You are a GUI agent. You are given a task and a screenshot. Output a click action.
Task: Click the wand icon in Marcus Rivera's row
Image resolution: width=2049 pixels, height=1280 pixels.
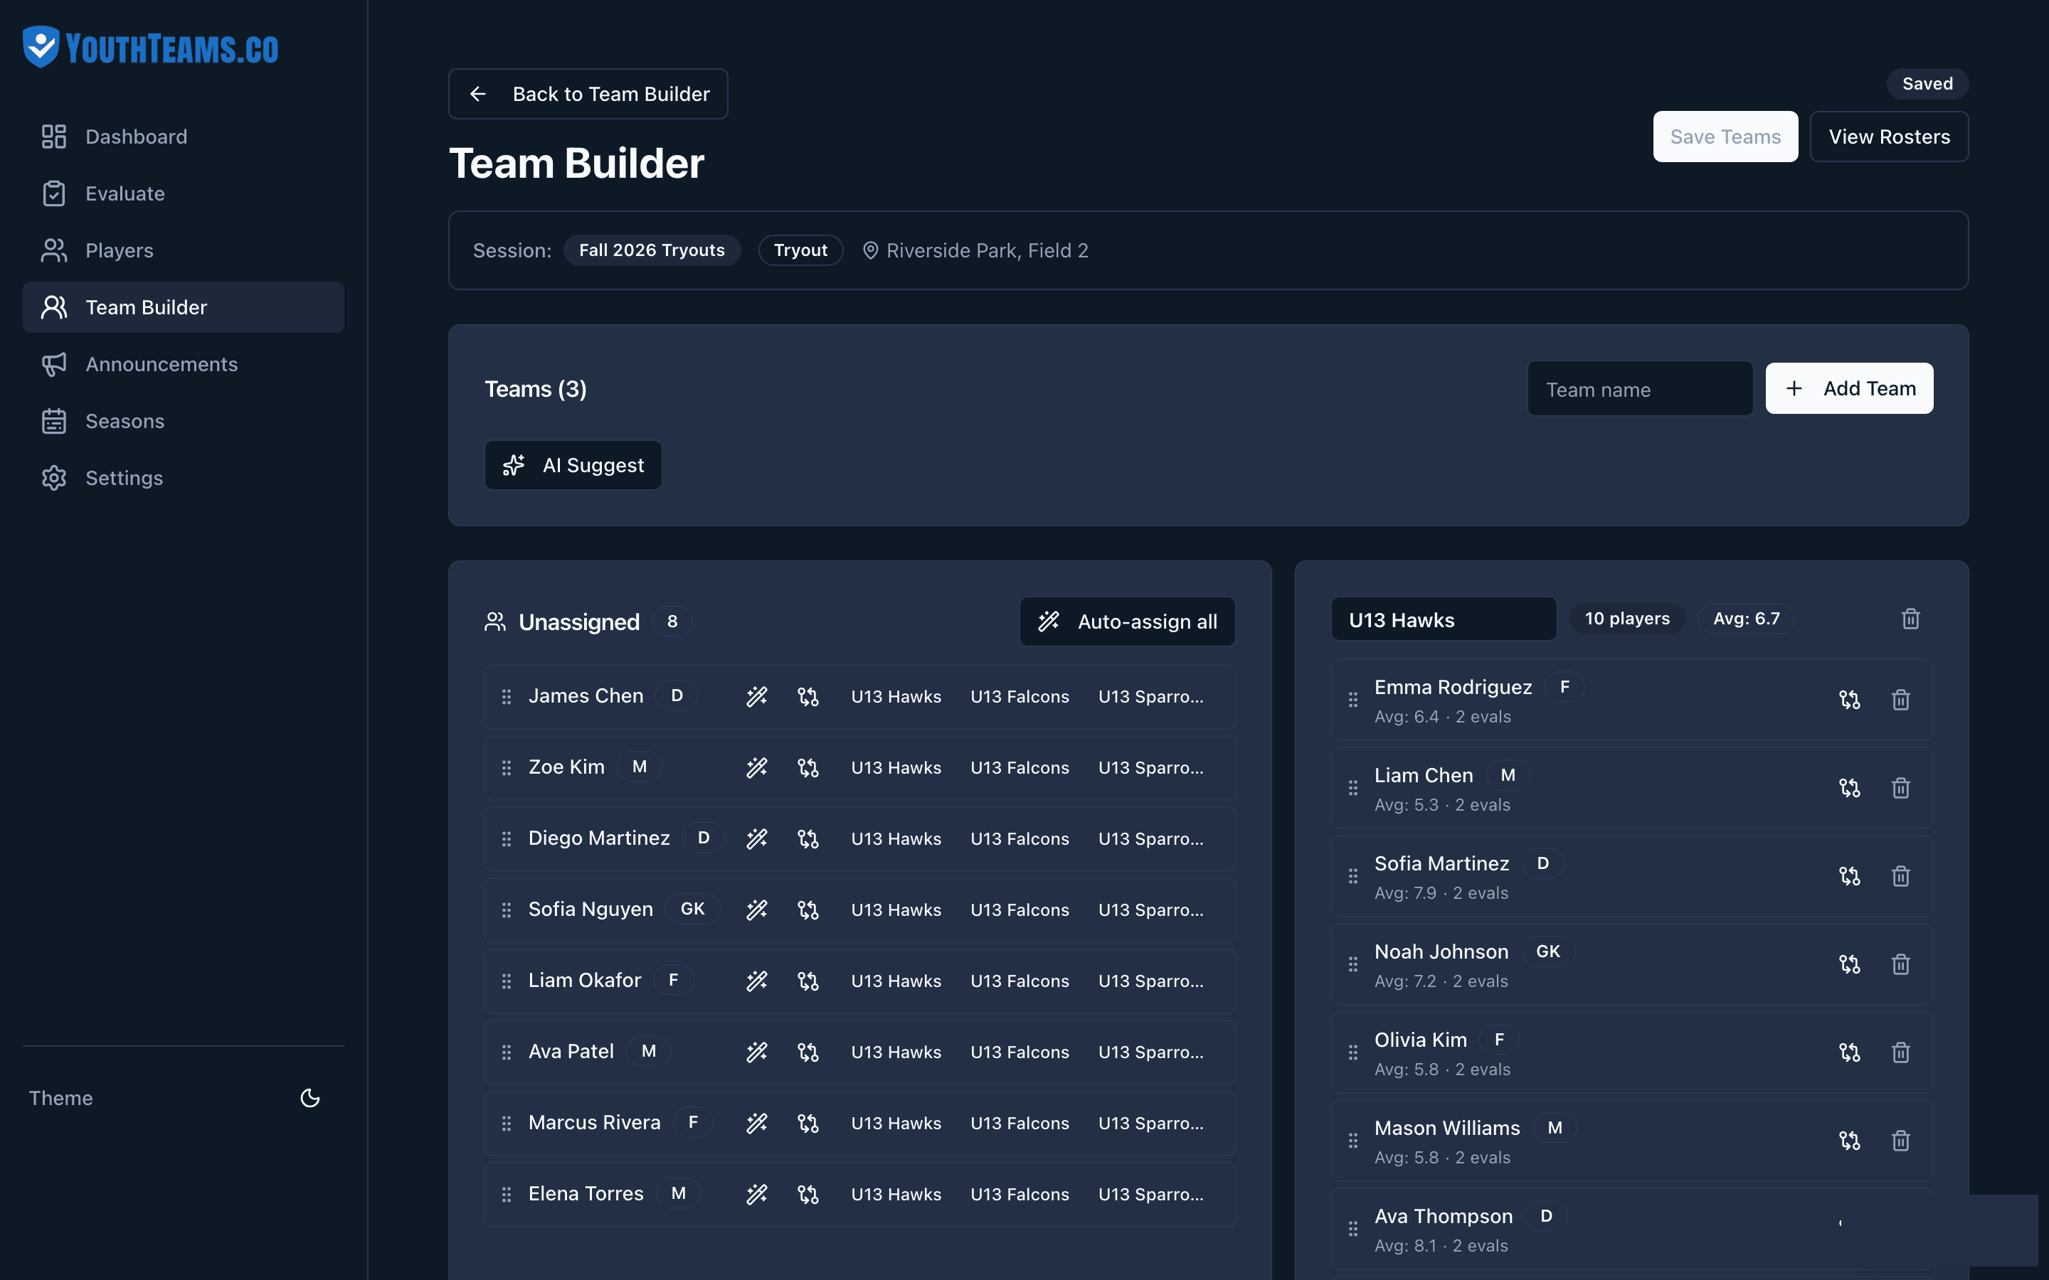756,1124
